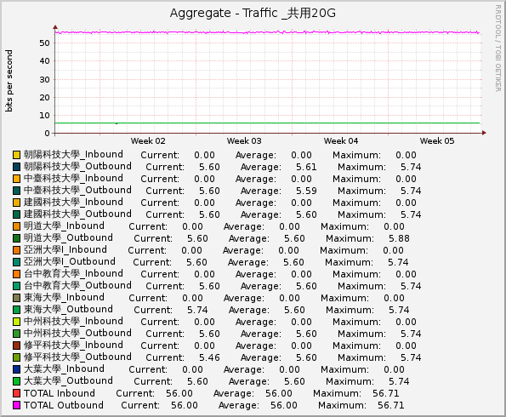The width and height of the screenshot is (506, 417).
Task: Click the swatch for 修平科技大學_Outbound
Action: coord(16,357)
